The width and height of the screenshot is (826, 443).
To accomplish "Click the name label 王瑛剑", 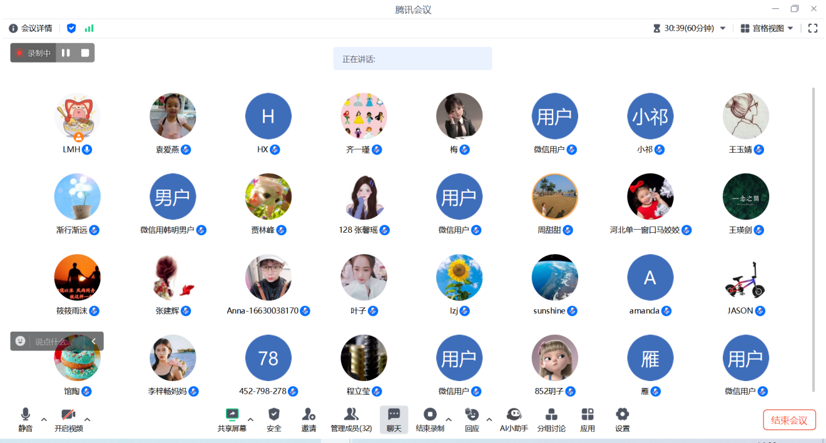I will [x=740, y=230].
